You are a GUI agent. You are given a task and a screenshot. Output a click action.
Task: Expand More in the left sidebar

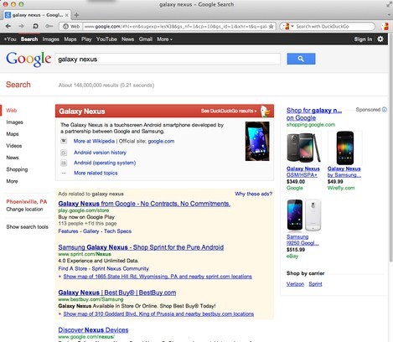12,181
